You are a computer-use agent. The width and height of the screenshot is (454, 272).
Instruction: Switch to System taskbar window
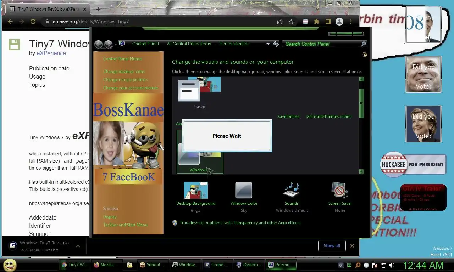tap(249, 265)
